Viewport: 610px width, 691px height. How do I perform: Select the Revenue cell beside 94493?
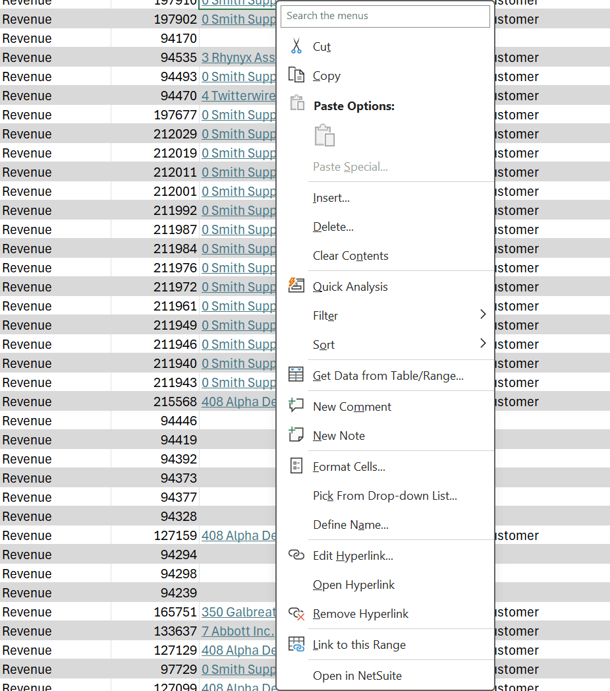pyautogui.click(x=55, y=76)
